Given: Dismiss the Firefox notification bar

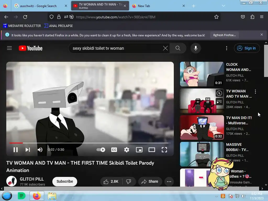Looking at the screenshot, I should (x=262, y=35).
